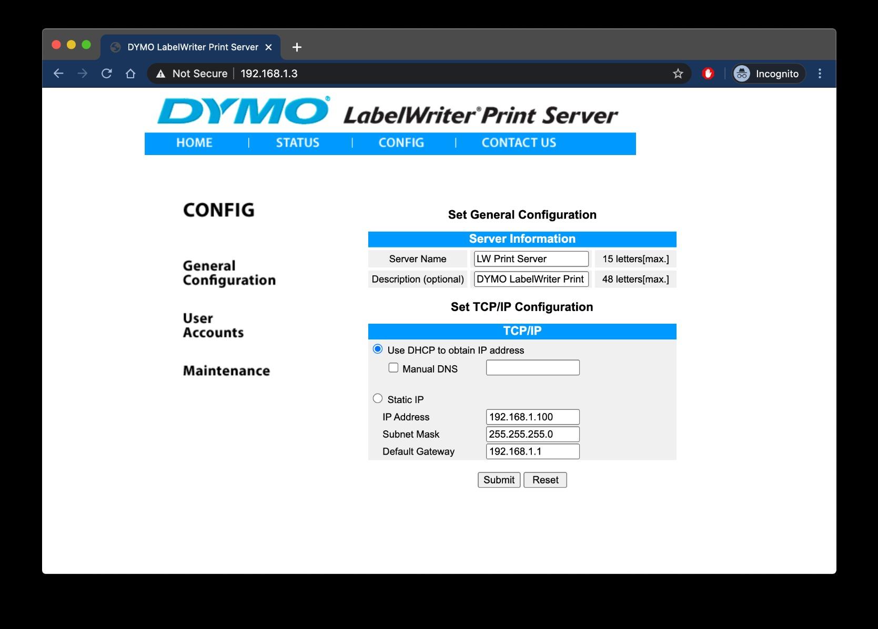Image resolution: width=878 pixels, height=629 pixels.
Task: Click the Server Information header
Action: pyautogui.click(x=522, y=239)
